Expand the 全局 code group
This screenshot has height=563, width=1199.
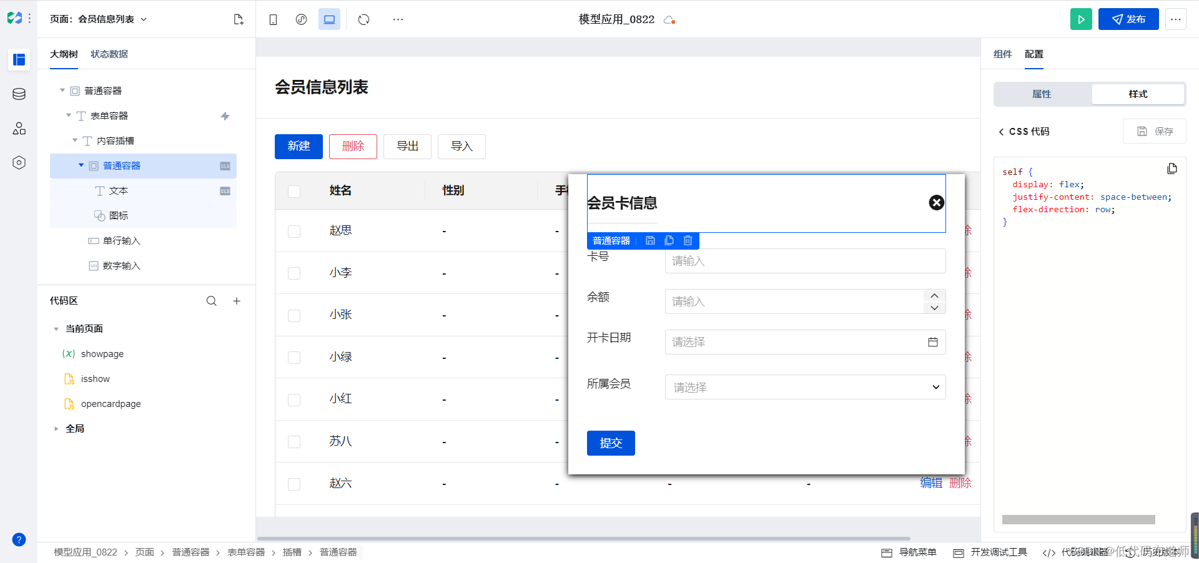pos(56,429)
